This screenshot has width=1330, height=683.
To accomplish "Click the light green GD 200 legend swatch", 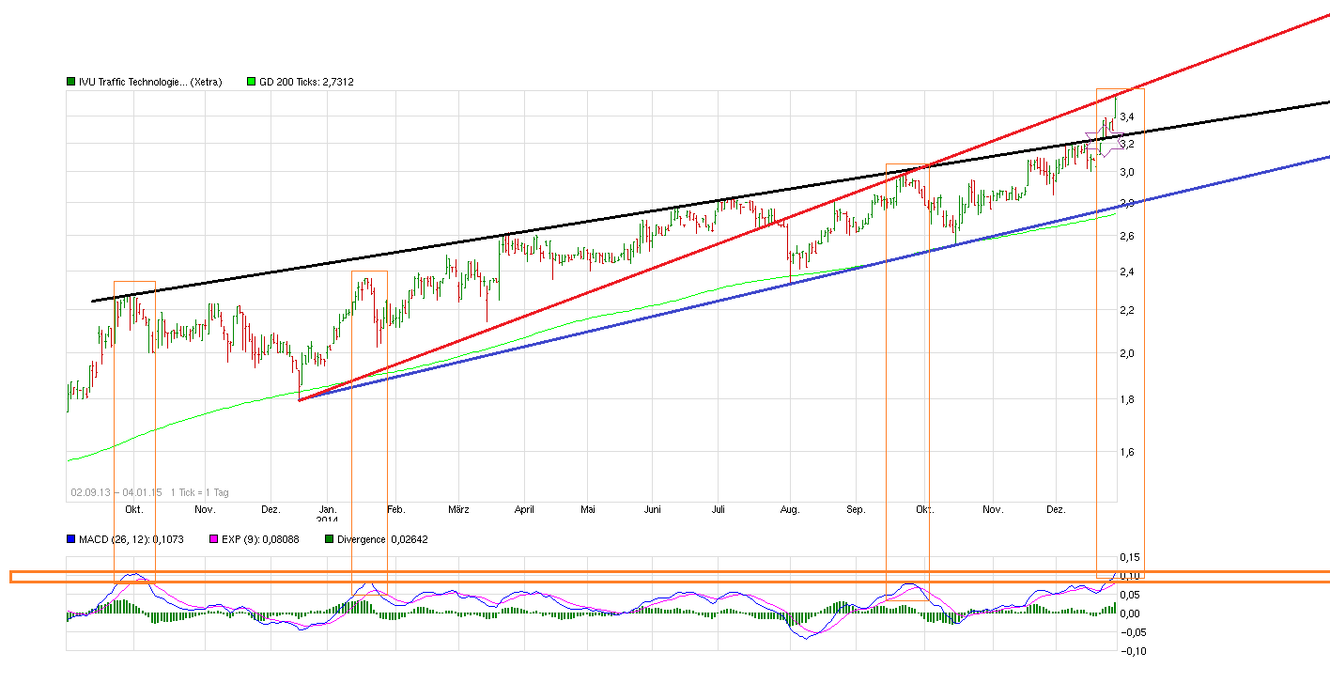I will click(251, 83).
